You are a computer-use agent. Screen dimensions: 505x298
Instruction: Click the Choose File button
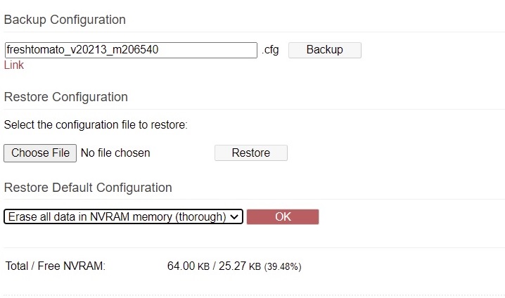(40, 153)
